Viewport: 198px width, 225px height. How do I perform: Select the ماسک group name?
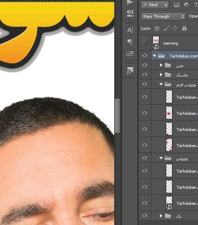pos(182,75)
